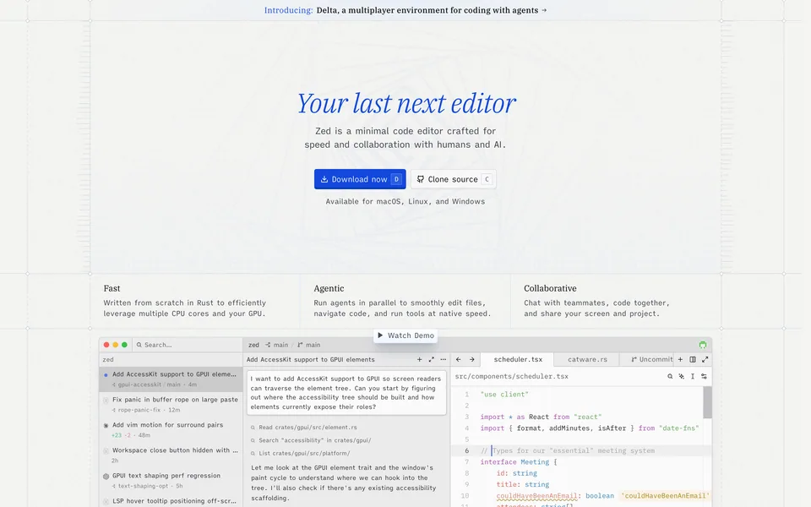Click the zed sidebar header label
Viewport: 811px width, 507px height.
(108, 359)
